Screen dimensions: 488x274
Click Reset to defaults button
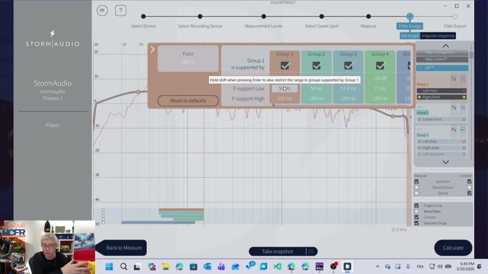(x=188, y=101)
